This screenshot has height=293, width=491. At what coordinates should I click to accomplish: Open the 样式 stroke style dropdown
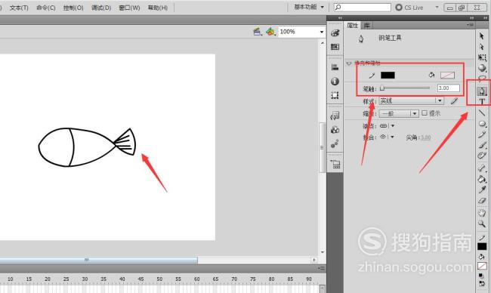pos(411,100)
